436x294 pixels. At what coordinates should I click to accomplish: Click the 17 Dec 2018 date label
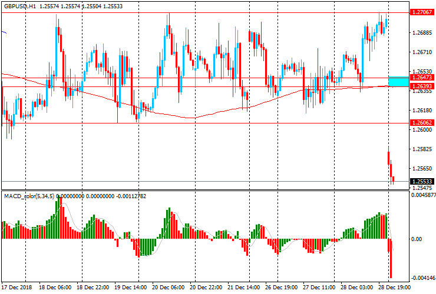click(16, 288)
